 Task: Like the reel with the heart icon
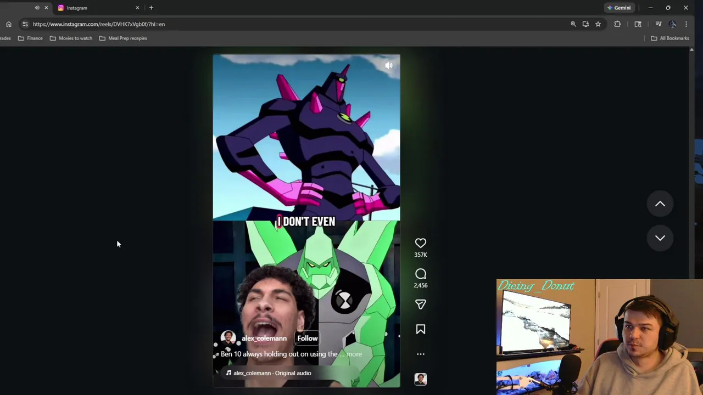(x=420, y=243)
